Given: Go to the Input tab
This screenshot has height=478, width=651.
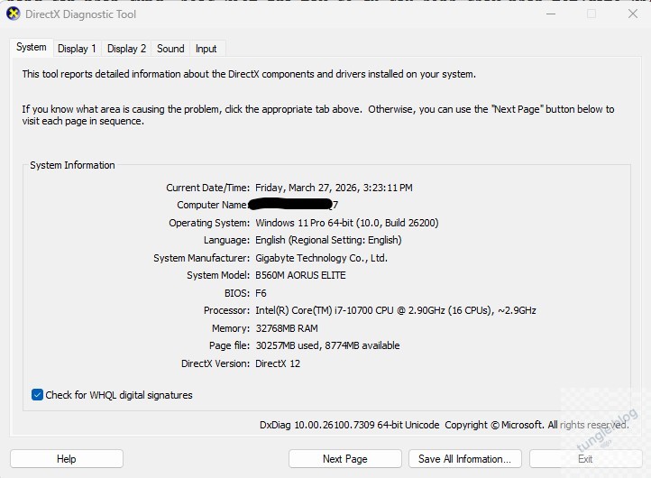Looking at the screenshot, I should tap(206, 49).
